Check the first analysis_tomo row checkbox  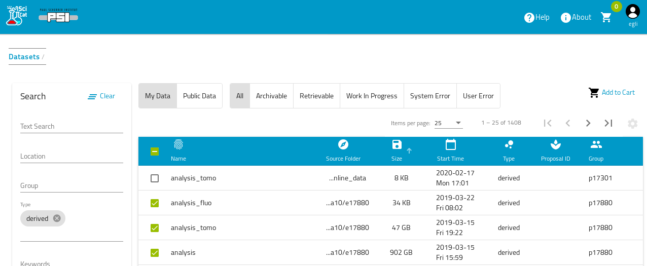155,178
